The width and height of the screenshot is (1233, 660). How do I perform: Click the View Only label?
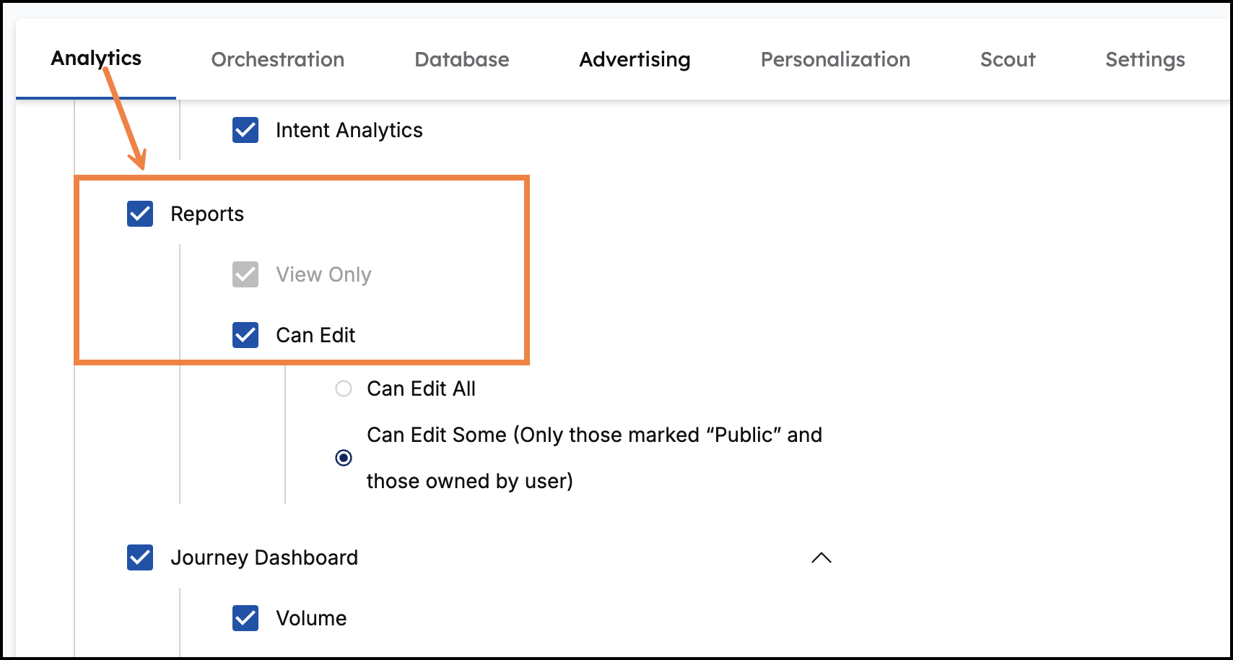tap(323, 274)
